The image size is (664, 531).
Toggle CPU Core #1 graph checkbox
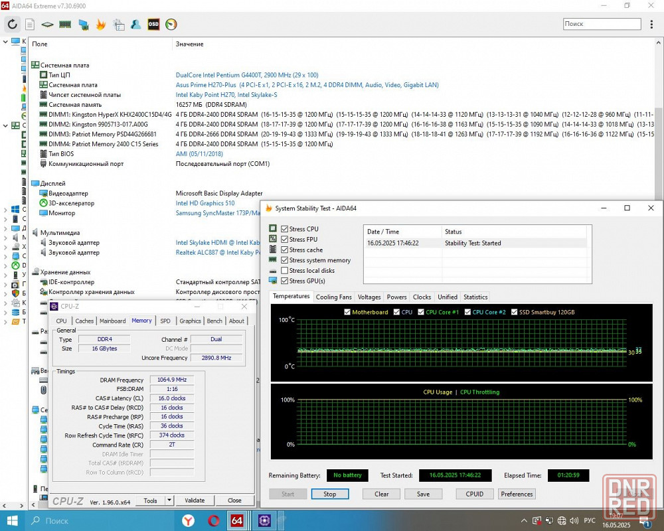click(421, 312)
